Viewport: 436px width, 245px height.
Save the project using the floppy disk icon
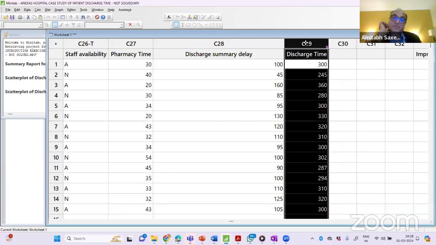(12, 17)
